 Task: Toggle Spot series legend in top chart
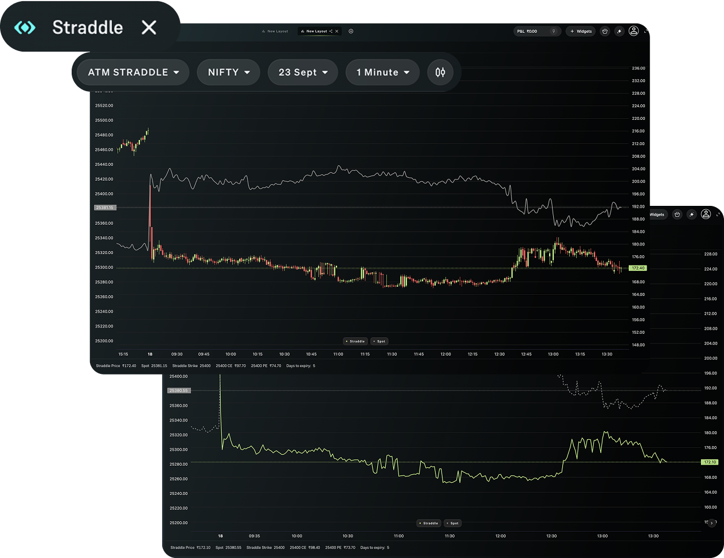pyautogui.click(x=379, y=341)
